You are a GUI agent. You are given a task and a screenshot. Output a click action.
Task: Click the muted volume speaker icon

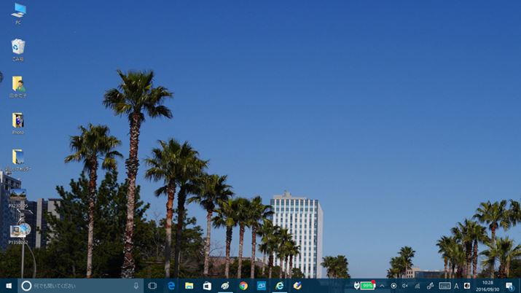[x=405, y=286]
